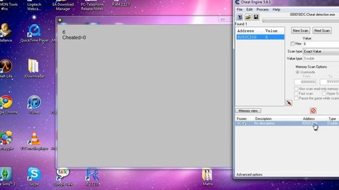Open the JDownloader desktop icon
The height and width of the screenshot is (190, 339).
click(34, 69)
